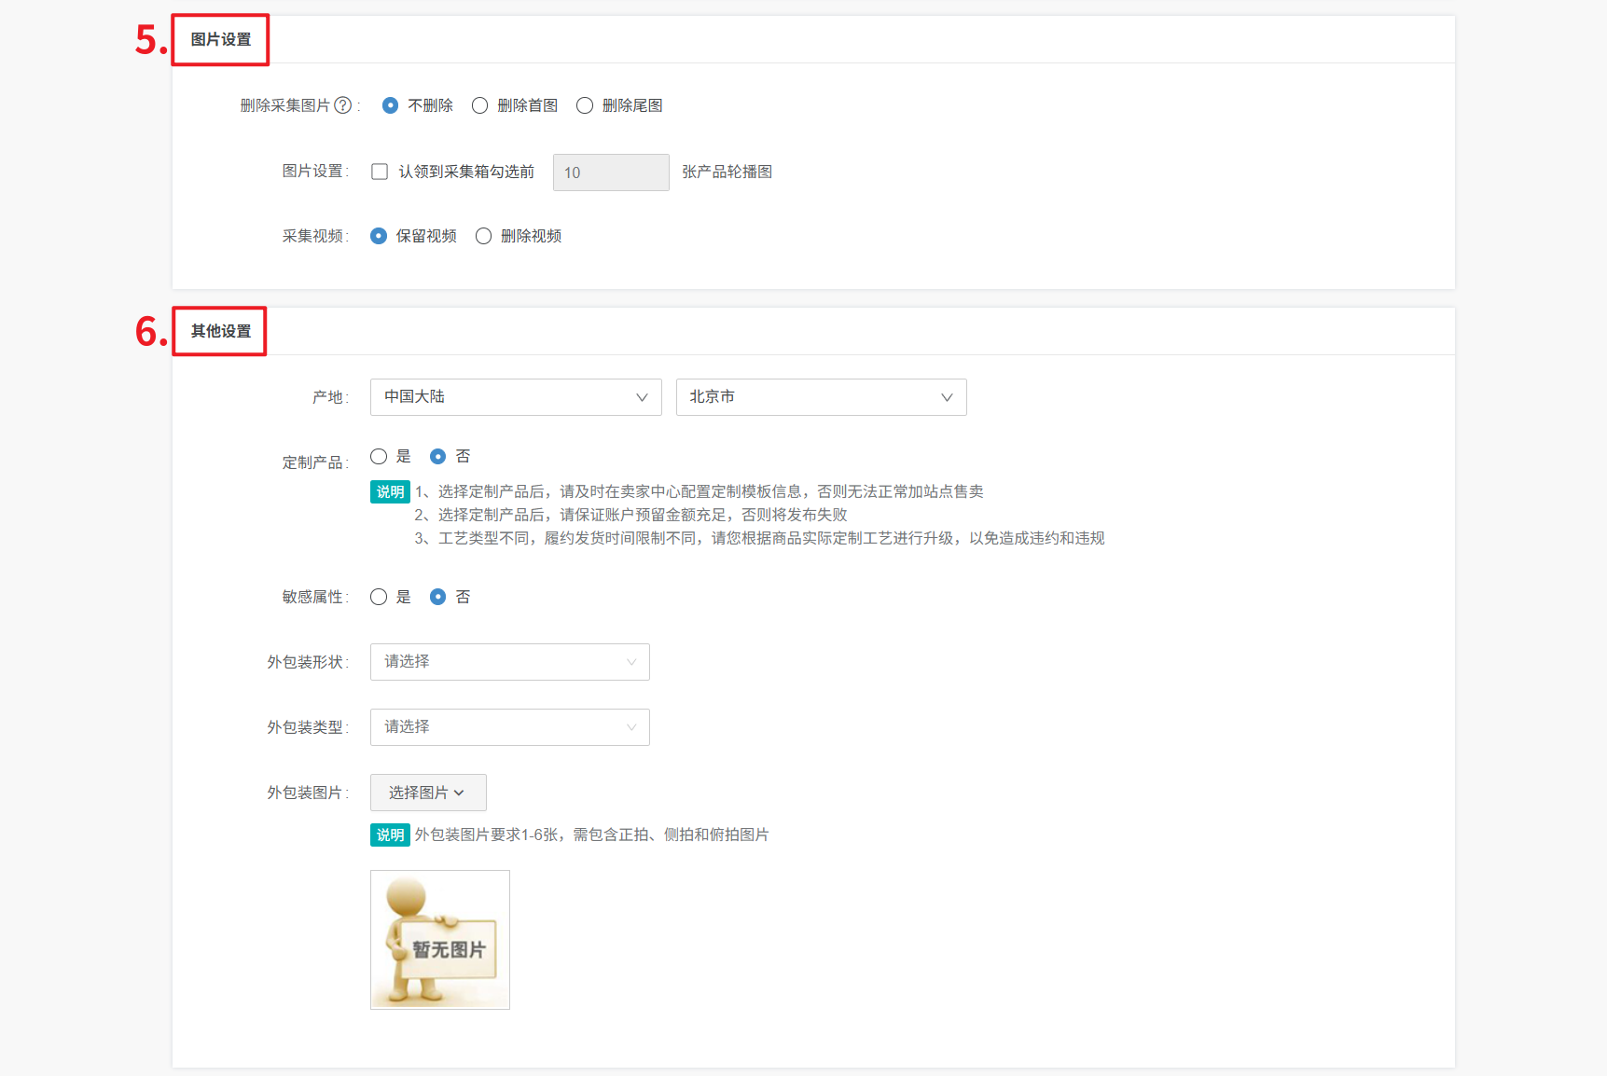Screen dimensions: 1607x1076
Task: Set 定制产品 to 否
Action: (437, 456)
